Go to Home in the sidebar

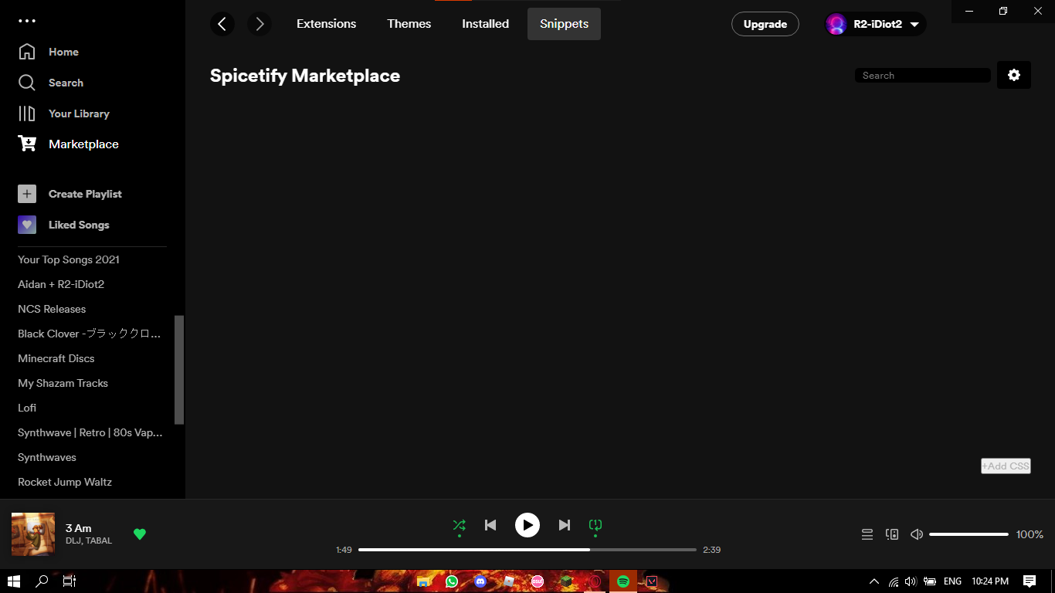48,52
